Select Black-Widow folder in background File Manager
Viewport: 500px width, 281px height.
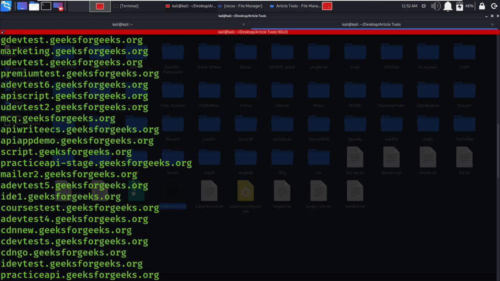pyautogui.click(x=209, y=56)
